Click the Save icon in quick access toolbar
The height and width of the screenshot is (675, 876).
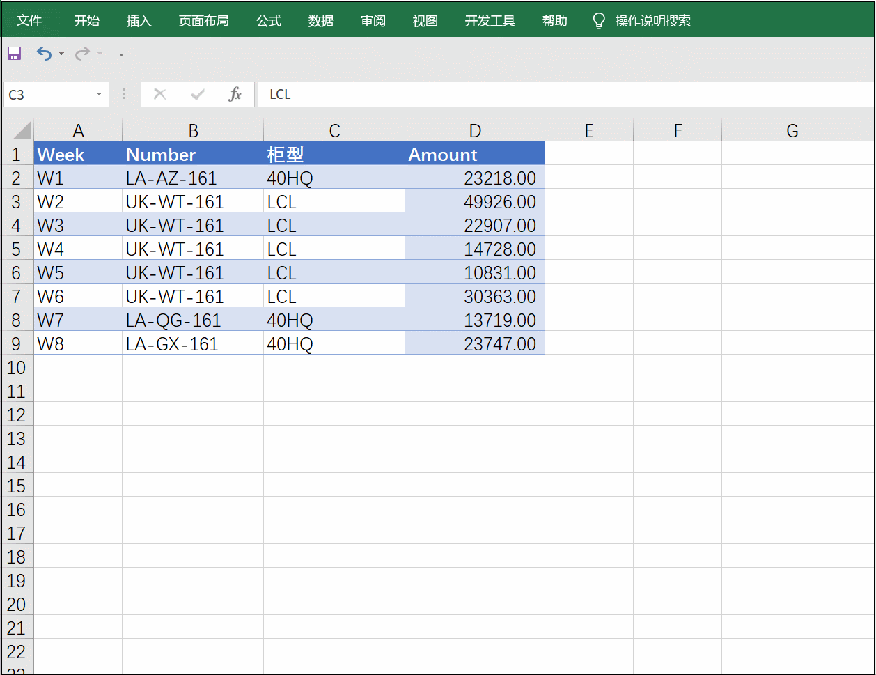coord(15,54)
